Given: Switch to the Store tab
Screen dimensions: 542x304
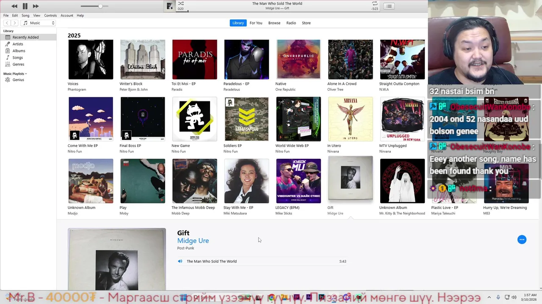Looking at the screenshot, I should (306, 23).
